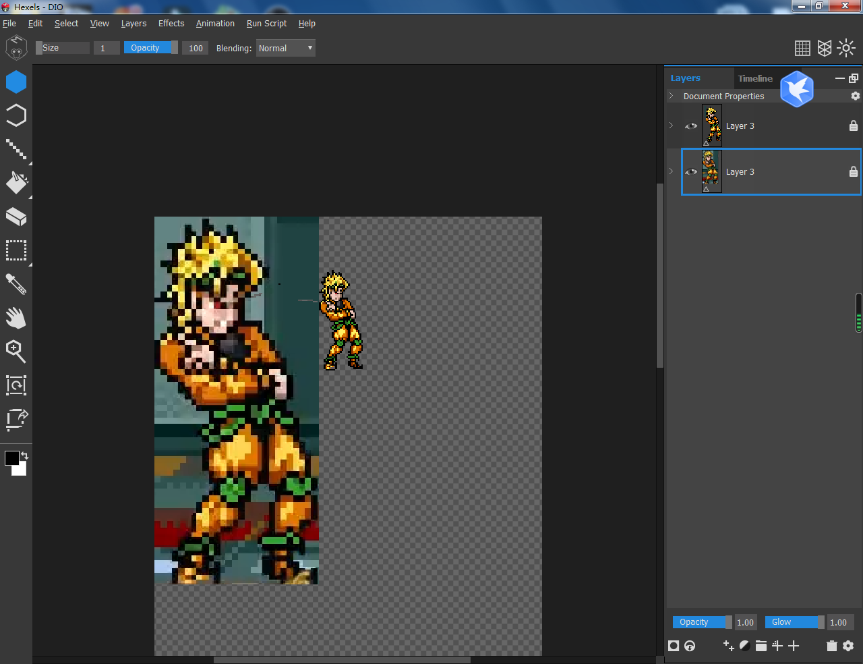Expand the highlighted Layer 3 row chevron
The height and width of the screenshot is (664, 863).
(x=672, y=171)
